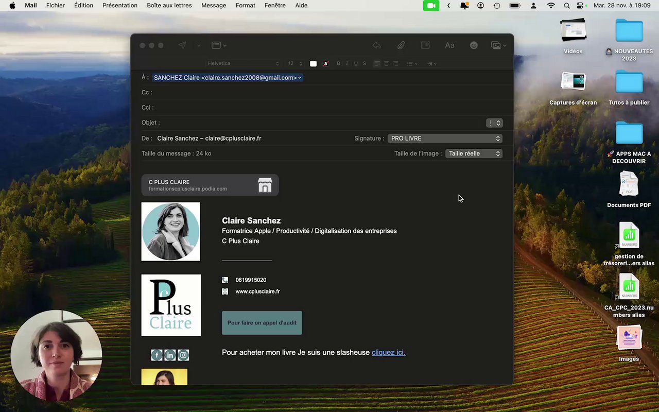Open the emoji picker
Image resolution: width=659 pixels, height=412 pixels.
pyautogui.click(x=474, y=45)
